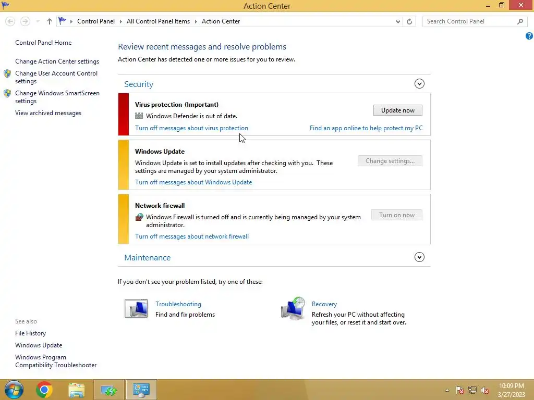Expand chevron after Control Panel breadcrumb
534x400 pixels.
[x=120, y=21]
